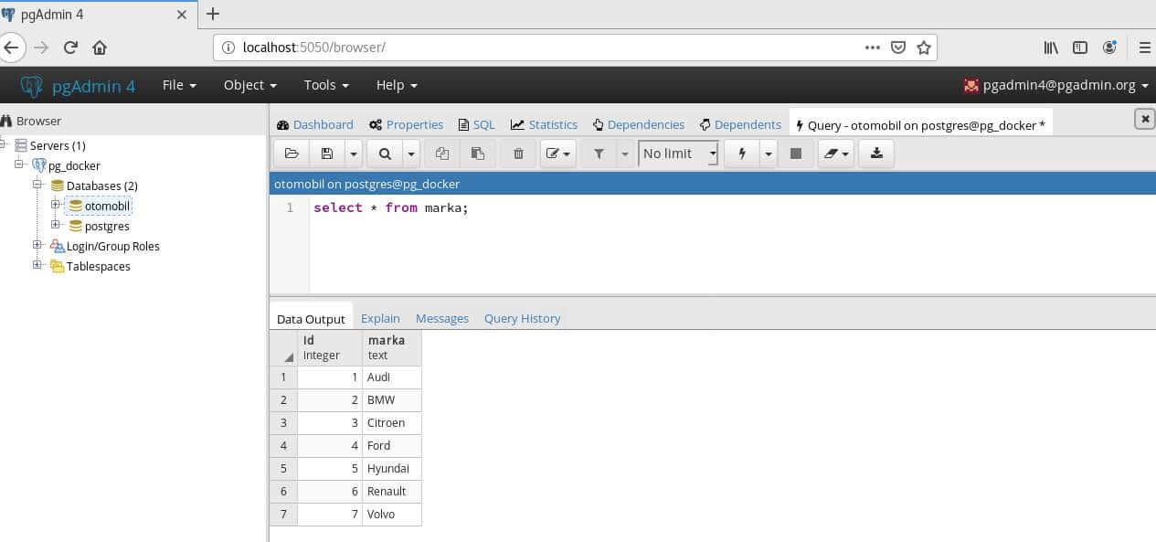Select the postgres database in tree

tap(107, 226)
